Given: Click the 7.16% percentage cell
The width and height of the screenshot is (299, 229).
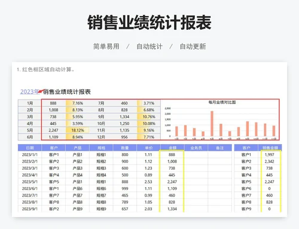Looking at the screenshot, I should [x=78, y=103].
